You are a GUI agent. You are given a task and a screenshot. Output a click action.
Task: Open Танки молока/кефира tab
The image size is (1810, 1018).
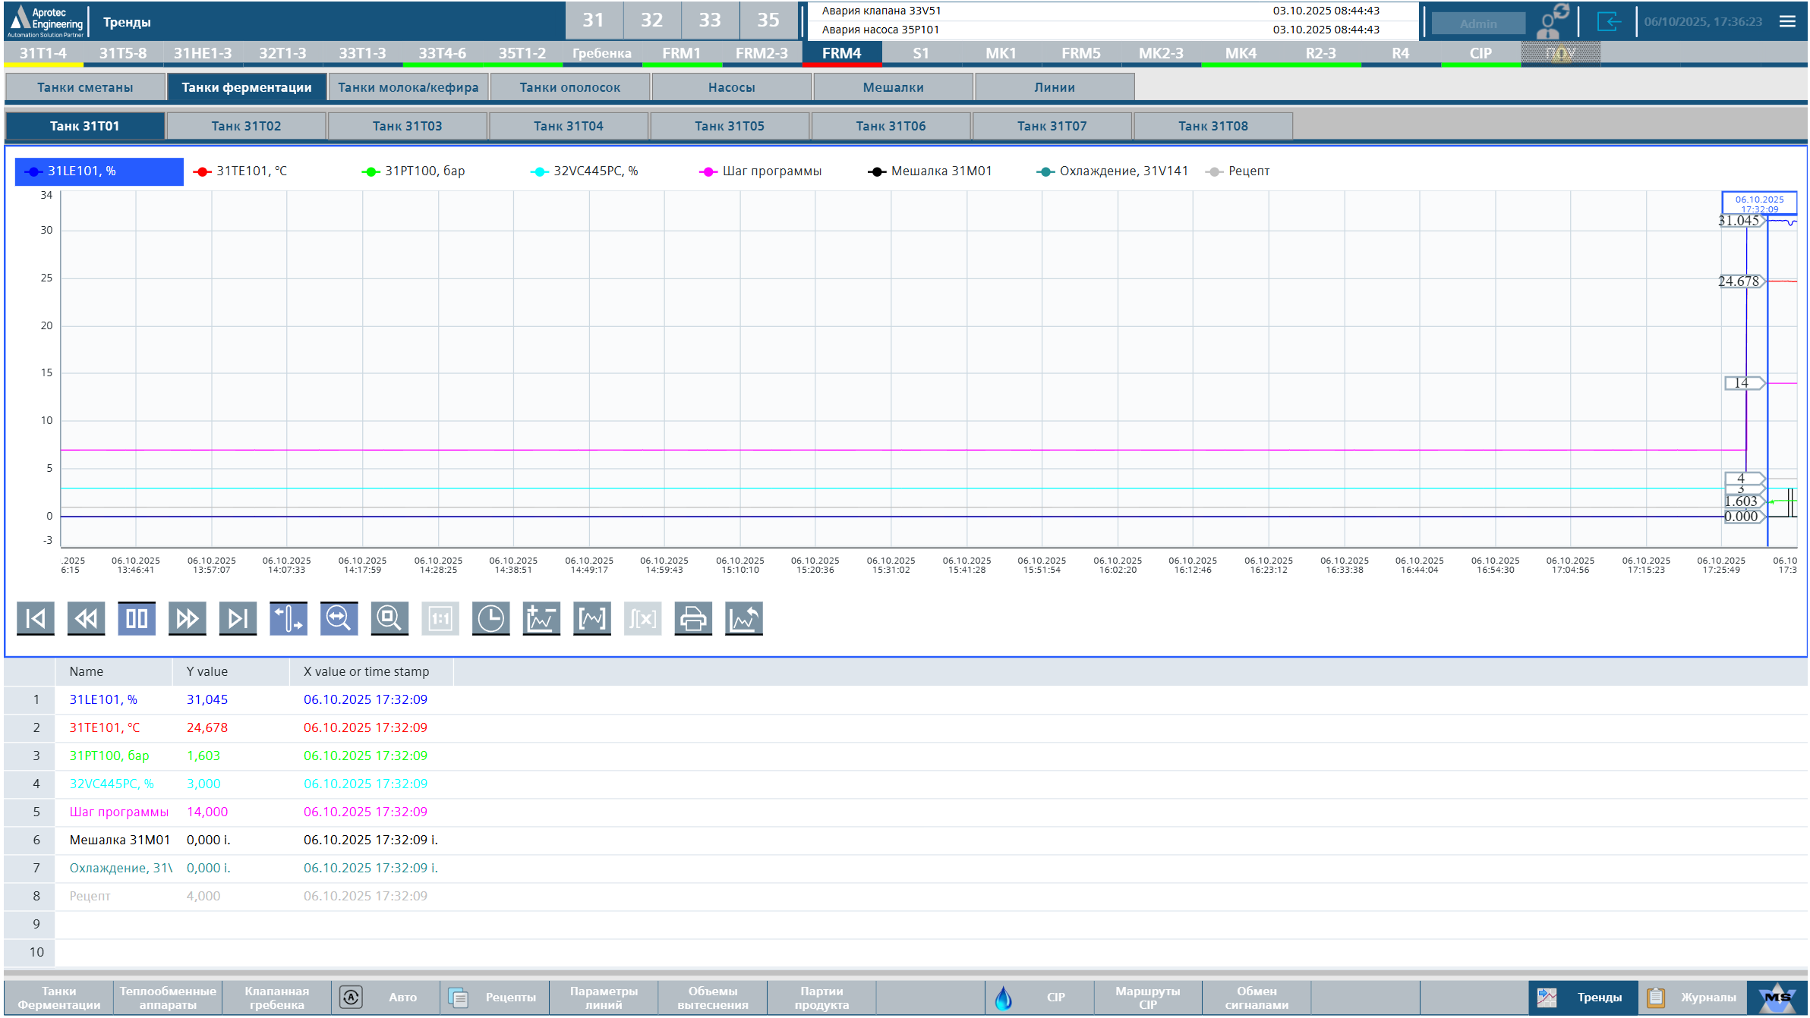click(x=408, y=87)
